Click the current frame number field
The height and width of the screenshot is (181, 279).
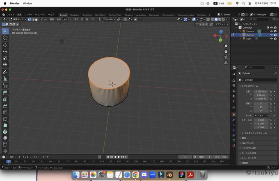click(x=185, y=157)
